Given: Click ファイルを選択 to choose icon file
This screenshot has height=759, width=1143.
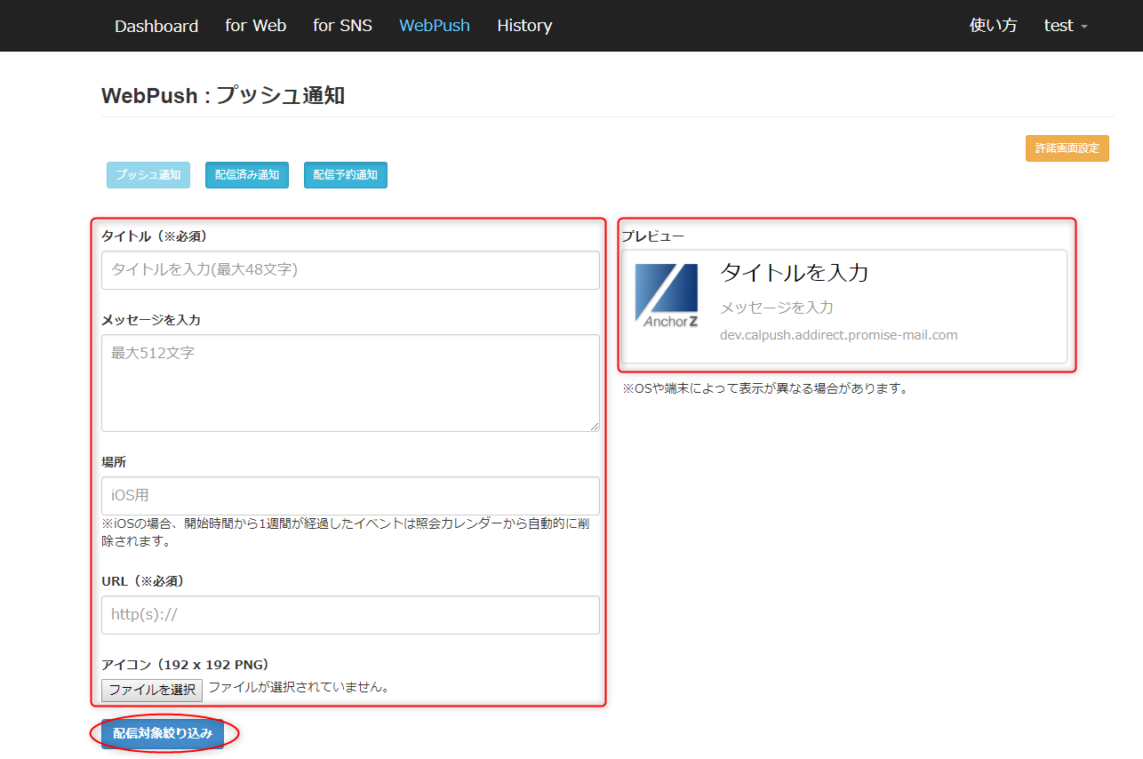Looking at the screenshot, I should [x=152, y=690].
